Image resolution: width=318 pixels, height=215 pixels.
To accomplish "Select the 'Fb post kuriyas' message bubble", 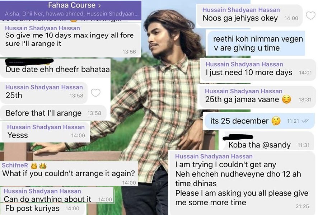I will tap(43, 209).
